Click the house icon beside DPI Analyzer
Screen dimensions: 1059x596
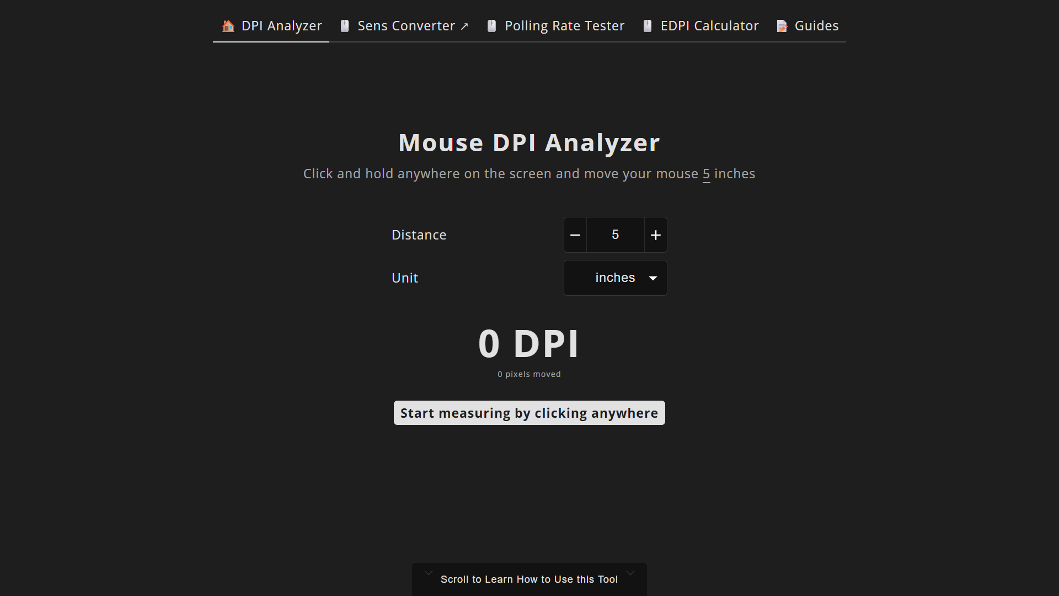pos(228,26)
